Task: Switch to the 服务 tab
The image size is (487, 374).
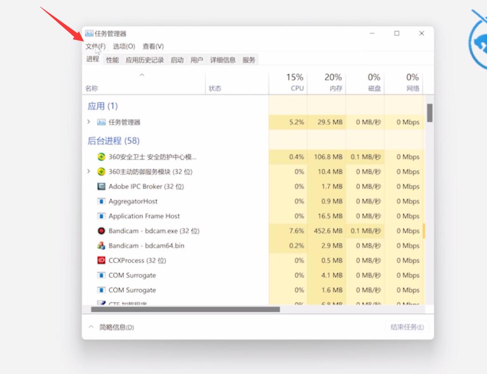Action: click(x=249, y=60)
